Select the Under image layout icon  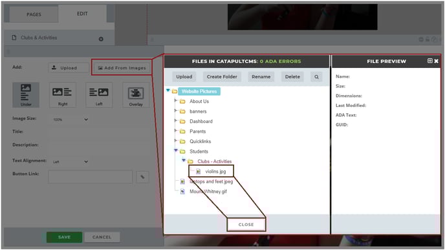point(26,95)
